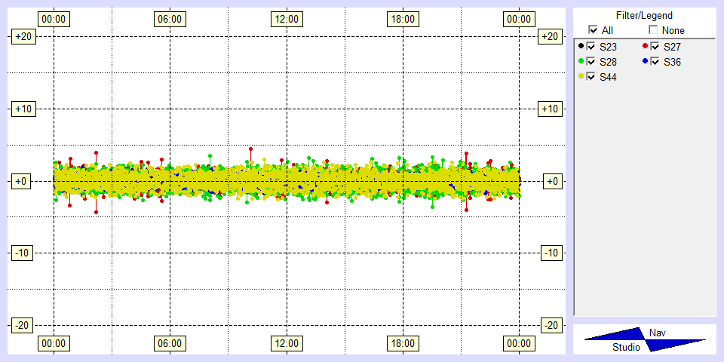
Task: Toggle the All filter checkbox
Action: click(x=593, y=30)
